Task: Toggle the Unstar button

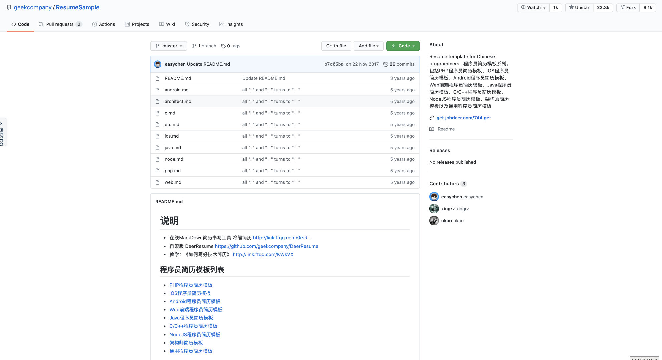Action: tap(579, 7)
